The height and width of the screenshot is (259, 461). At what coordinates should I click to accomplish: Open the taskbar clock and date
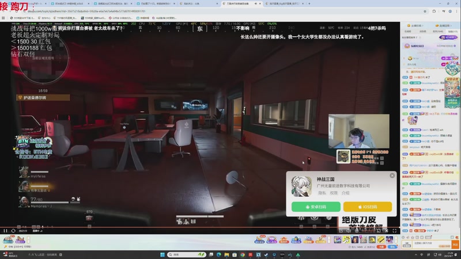449,254
